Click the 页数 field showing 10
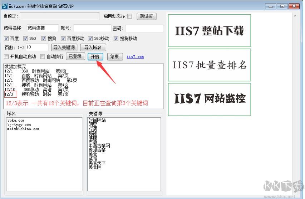This screenshot has width=305, height=199. 37,47
